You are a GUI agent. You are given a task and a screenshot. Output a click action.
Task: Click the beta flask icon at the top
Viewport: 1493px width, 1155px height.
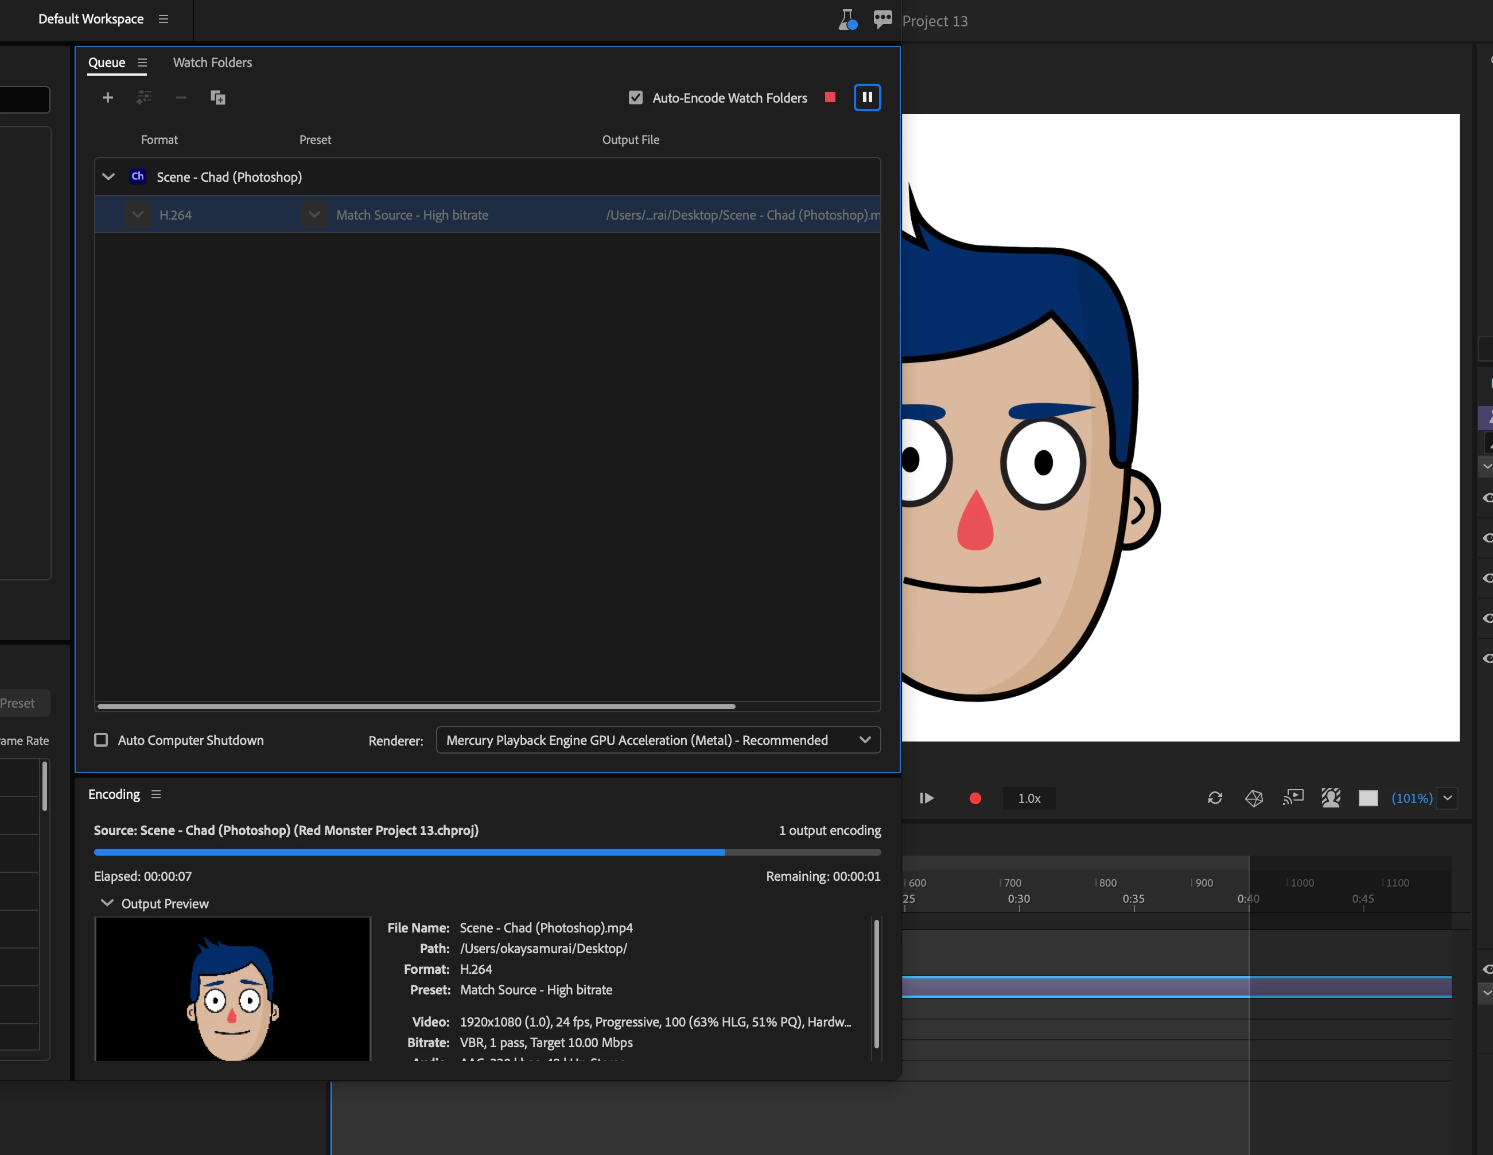[847, 20]
